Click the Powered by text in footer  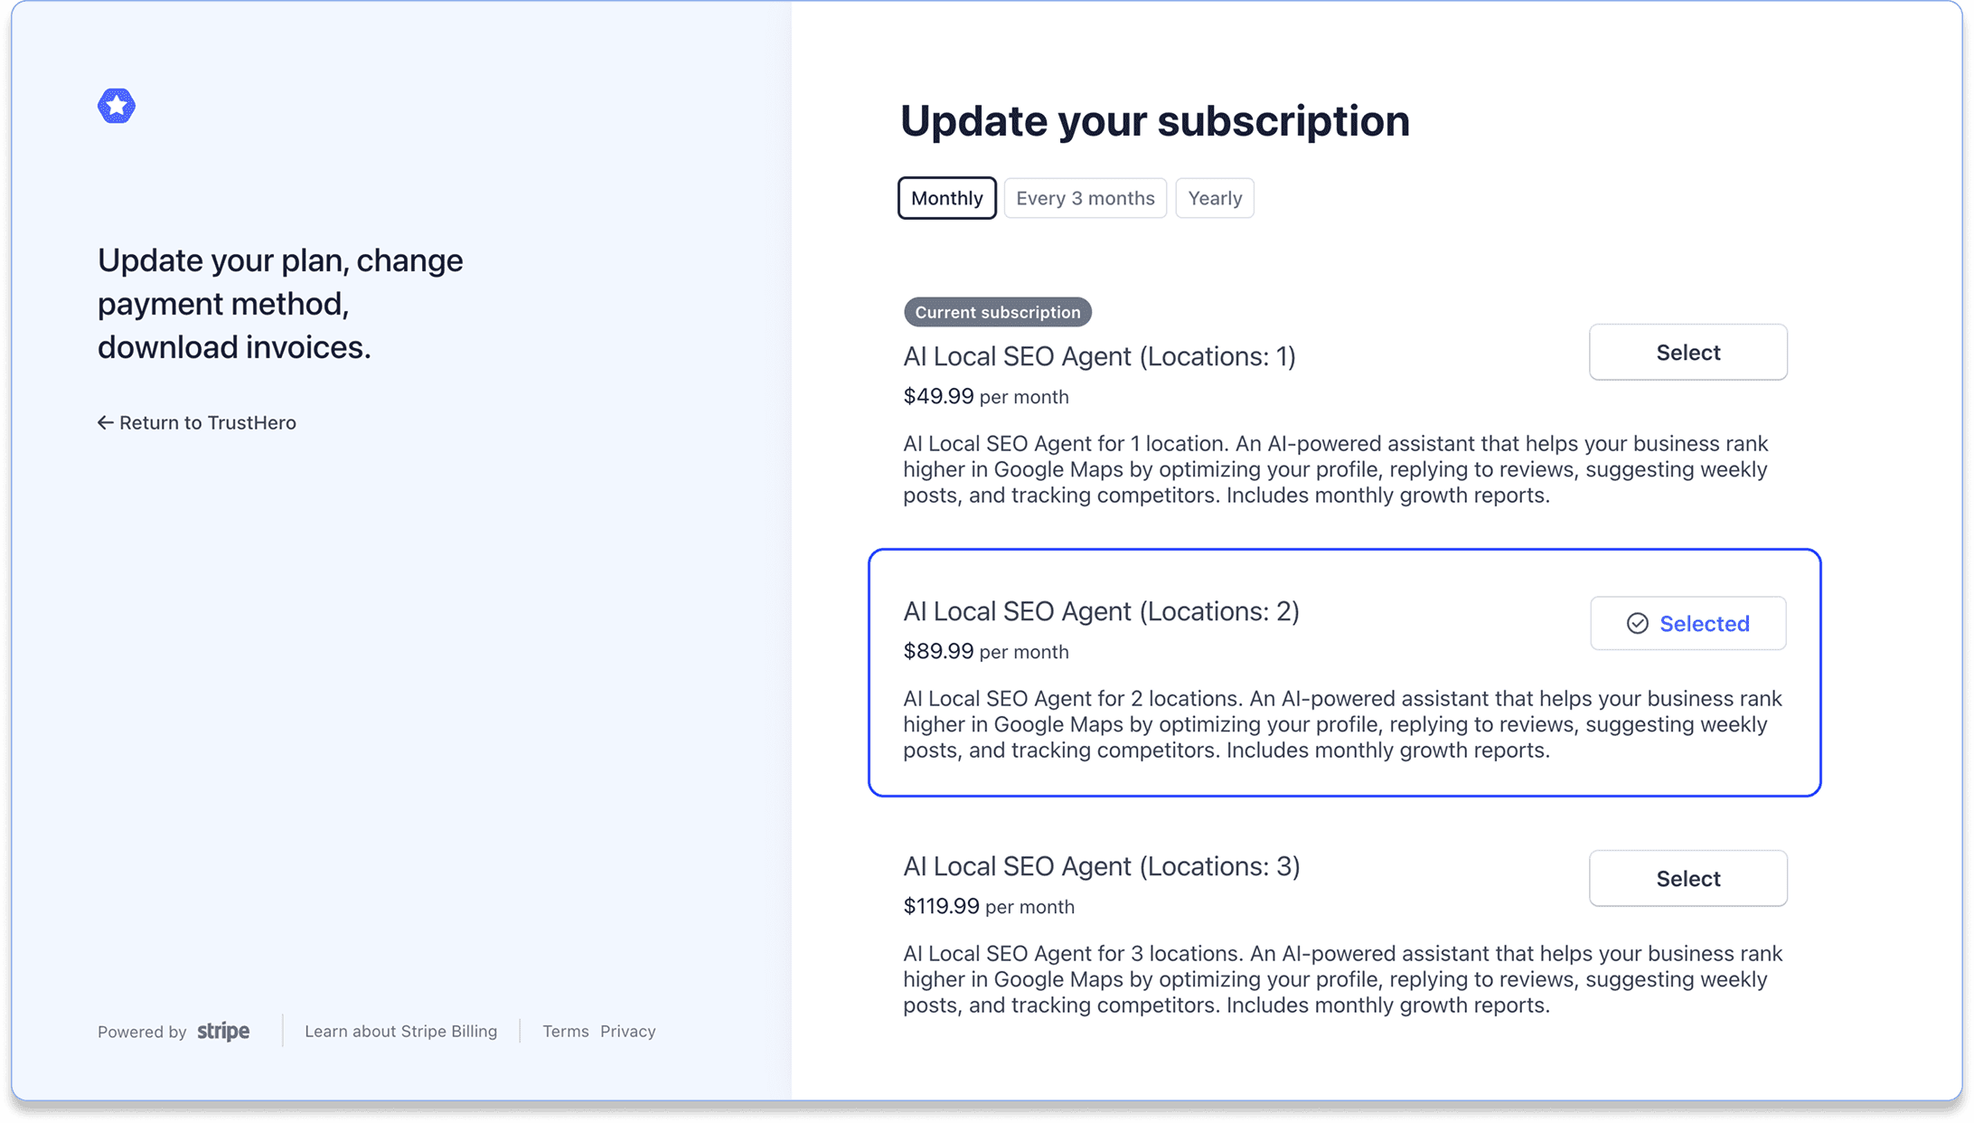coord(142,1032)
